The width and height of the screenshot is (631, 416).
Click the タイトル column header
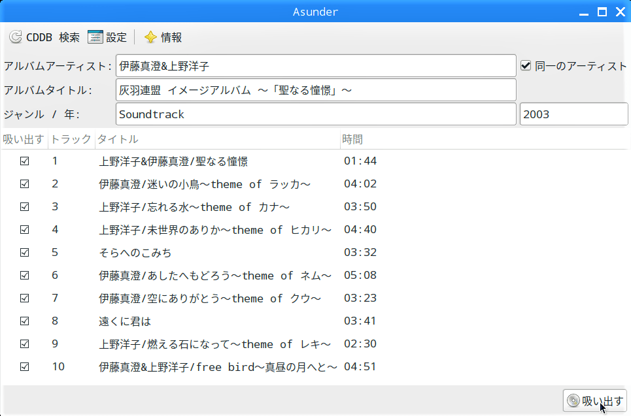218,139
